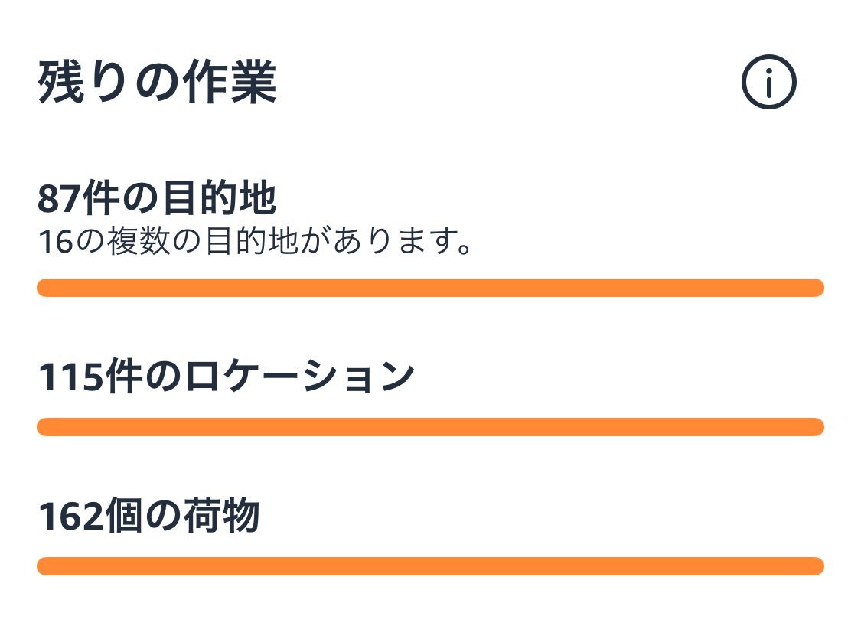Tap the 16の複数の目的地があります subtitle
The image size is (861, 639).
(x=255, y=241)
